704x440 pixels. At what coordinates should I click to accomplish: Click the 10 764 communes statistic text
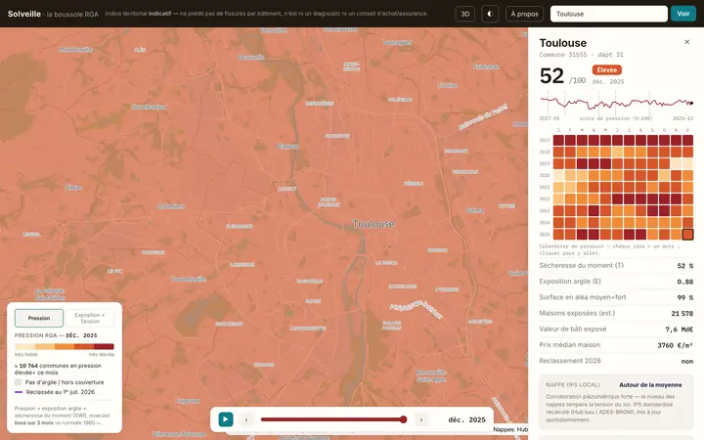pos(58,369)
